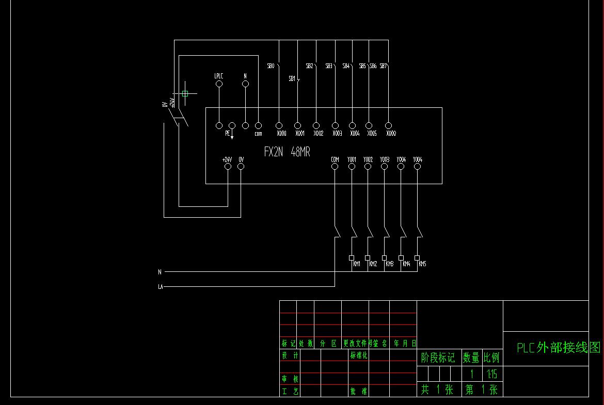
Task: Click the SB3 switch label
Action: 328,66
